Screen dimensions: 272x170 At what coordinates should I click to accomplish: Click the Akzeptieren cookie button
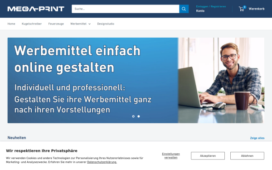208,156
